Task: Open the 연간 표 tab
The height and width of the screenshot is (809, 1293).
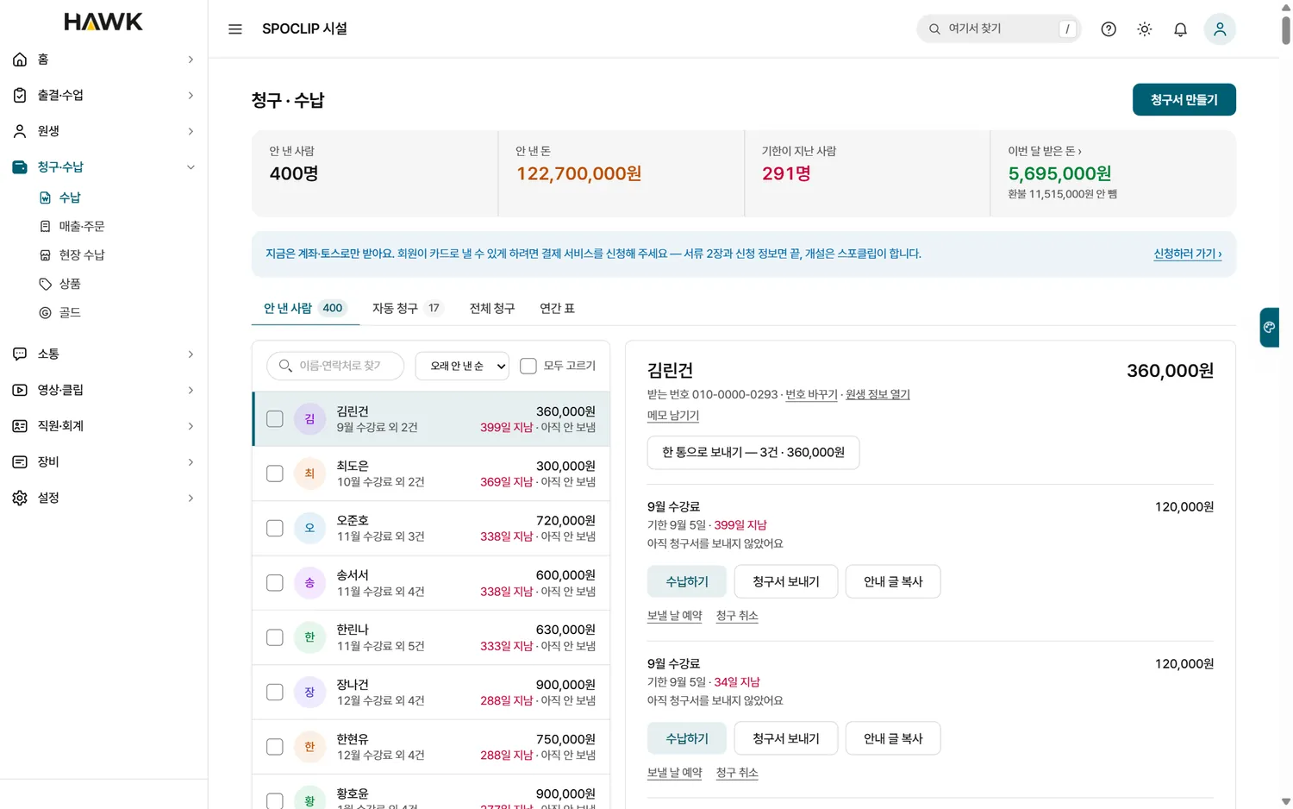Action: tap(558, 309)
